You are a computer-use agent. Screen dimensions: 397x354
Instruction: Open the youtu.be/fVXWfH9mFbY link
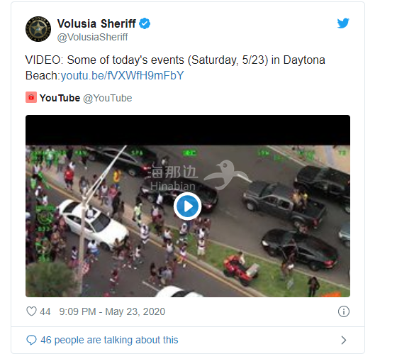point(122,75)
